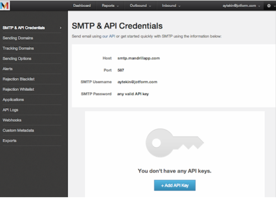Screen dimensions: 276x198
Task: View the Rejection Blacklist
Action: (x=19, y=79)
